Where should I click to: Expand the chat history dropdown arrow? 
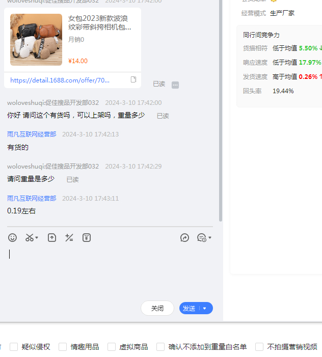click(x=209, y=238)
